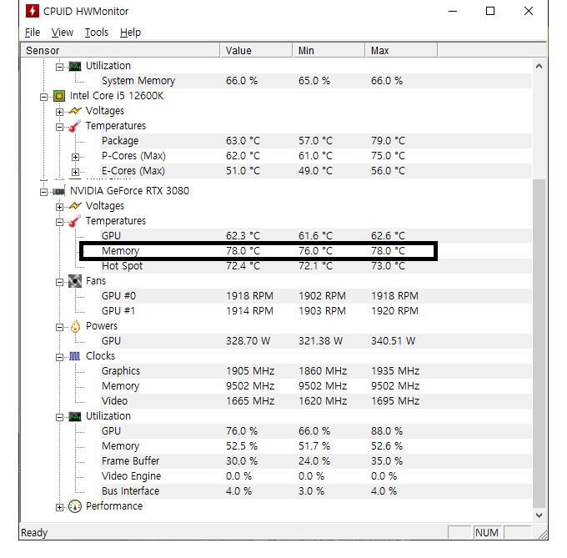Select the Package temperature row
The image size is (567, 558).
316,141
